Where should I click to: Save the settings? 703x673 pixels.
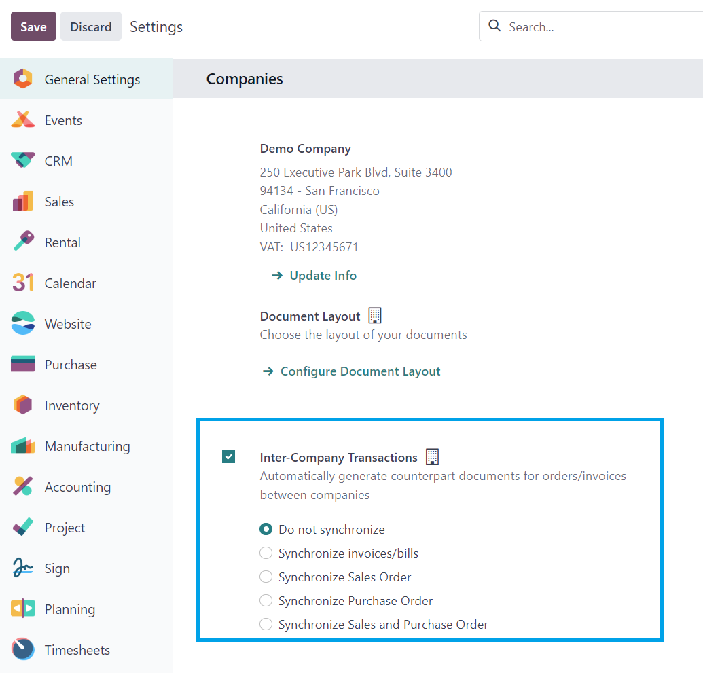[x=34, y=26]
